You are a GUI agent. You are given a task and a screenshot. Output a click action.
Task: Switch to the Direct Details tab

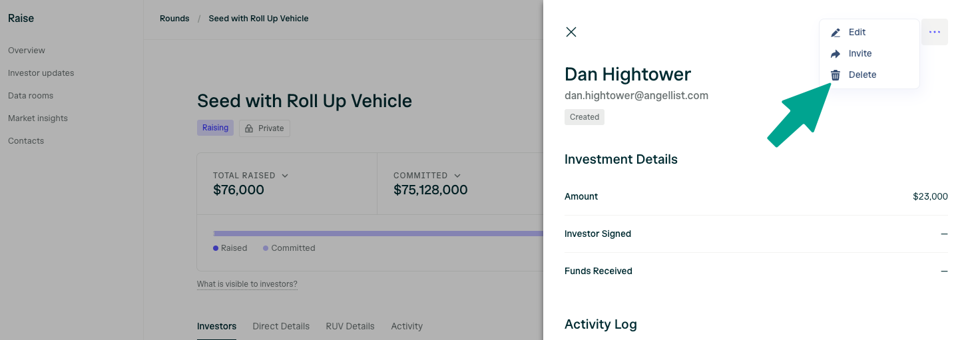pyautogui.click(x=281, y=326)
